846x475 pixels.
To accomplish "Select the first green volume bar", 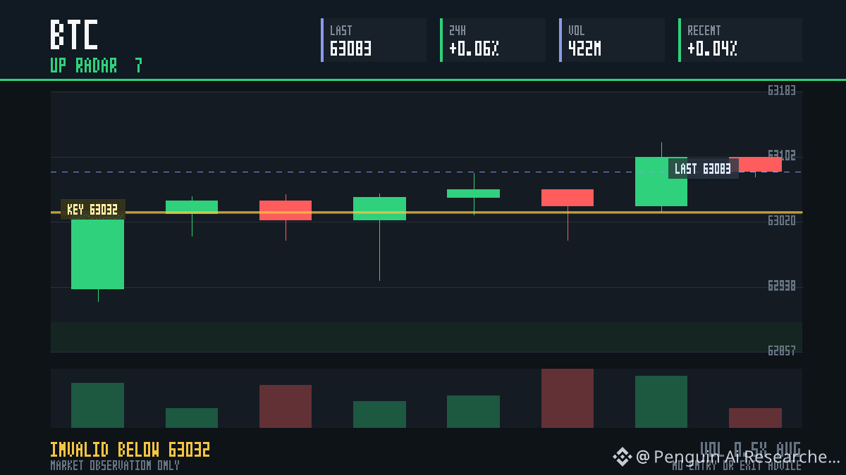I will [x=97, y=405].
